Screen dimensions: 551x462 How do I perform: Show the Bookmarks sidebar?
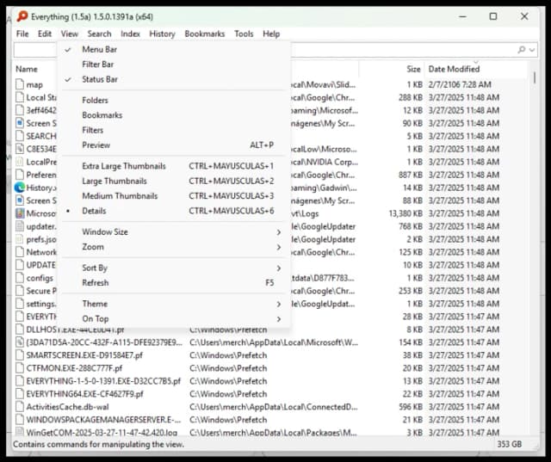pyautogui.click(x=174, y=115)
